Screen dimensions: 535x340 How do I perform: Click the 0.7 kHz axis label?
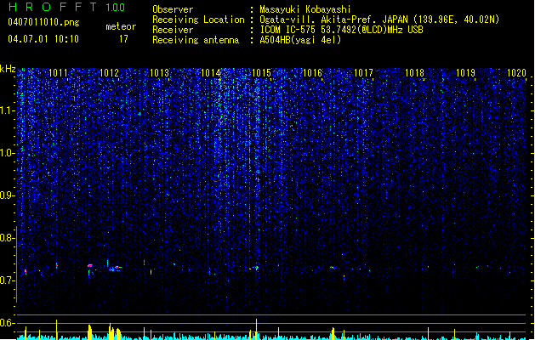coord(7,280)
